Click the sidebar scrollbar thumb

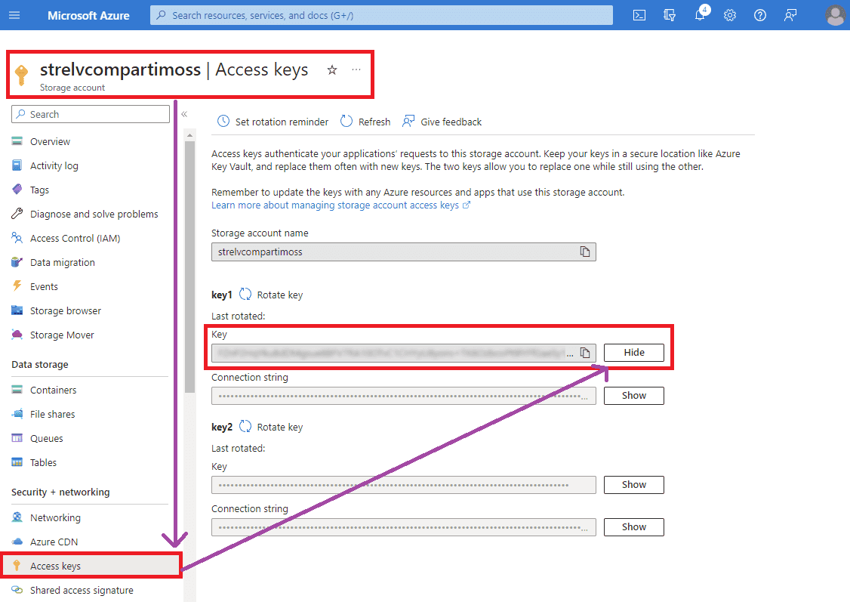tap(189, 267)
